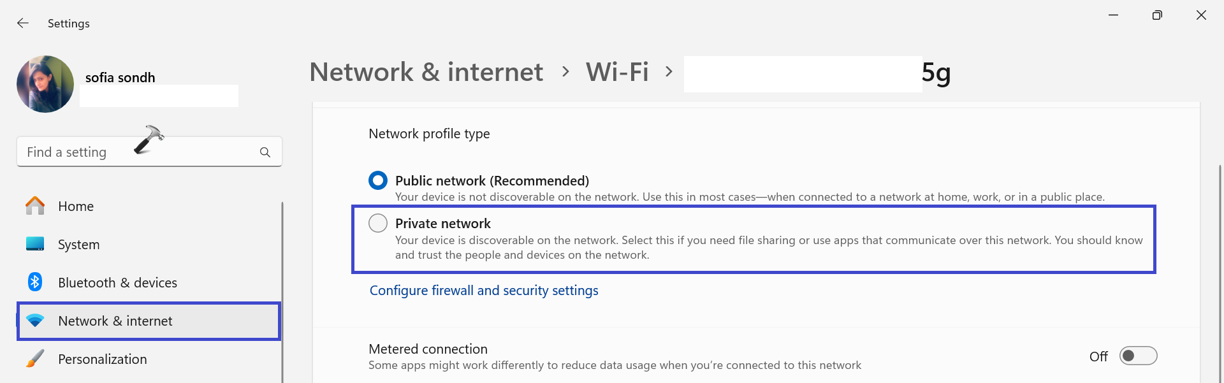Click the Find a setting search box
Viewport: 1224px width, 383px height.
point(134,152)
